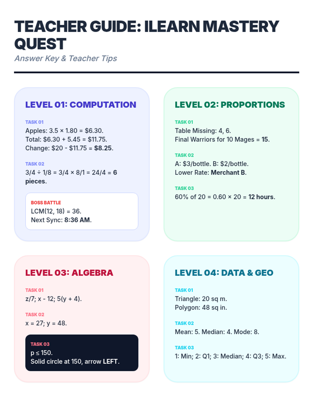This screenshot has width=313, height=418.
Task: Click the 60% of 20 answer line
Action: (225, 197)
